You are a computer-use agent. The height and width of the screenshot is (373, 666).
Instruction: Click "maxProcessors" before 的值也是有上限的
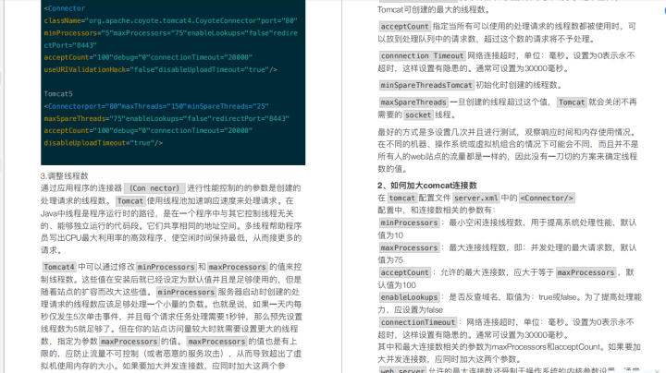point(216,342)
